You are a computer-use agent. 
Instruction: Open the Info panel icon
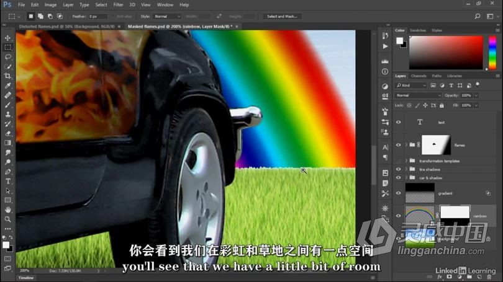pos(385,71)
